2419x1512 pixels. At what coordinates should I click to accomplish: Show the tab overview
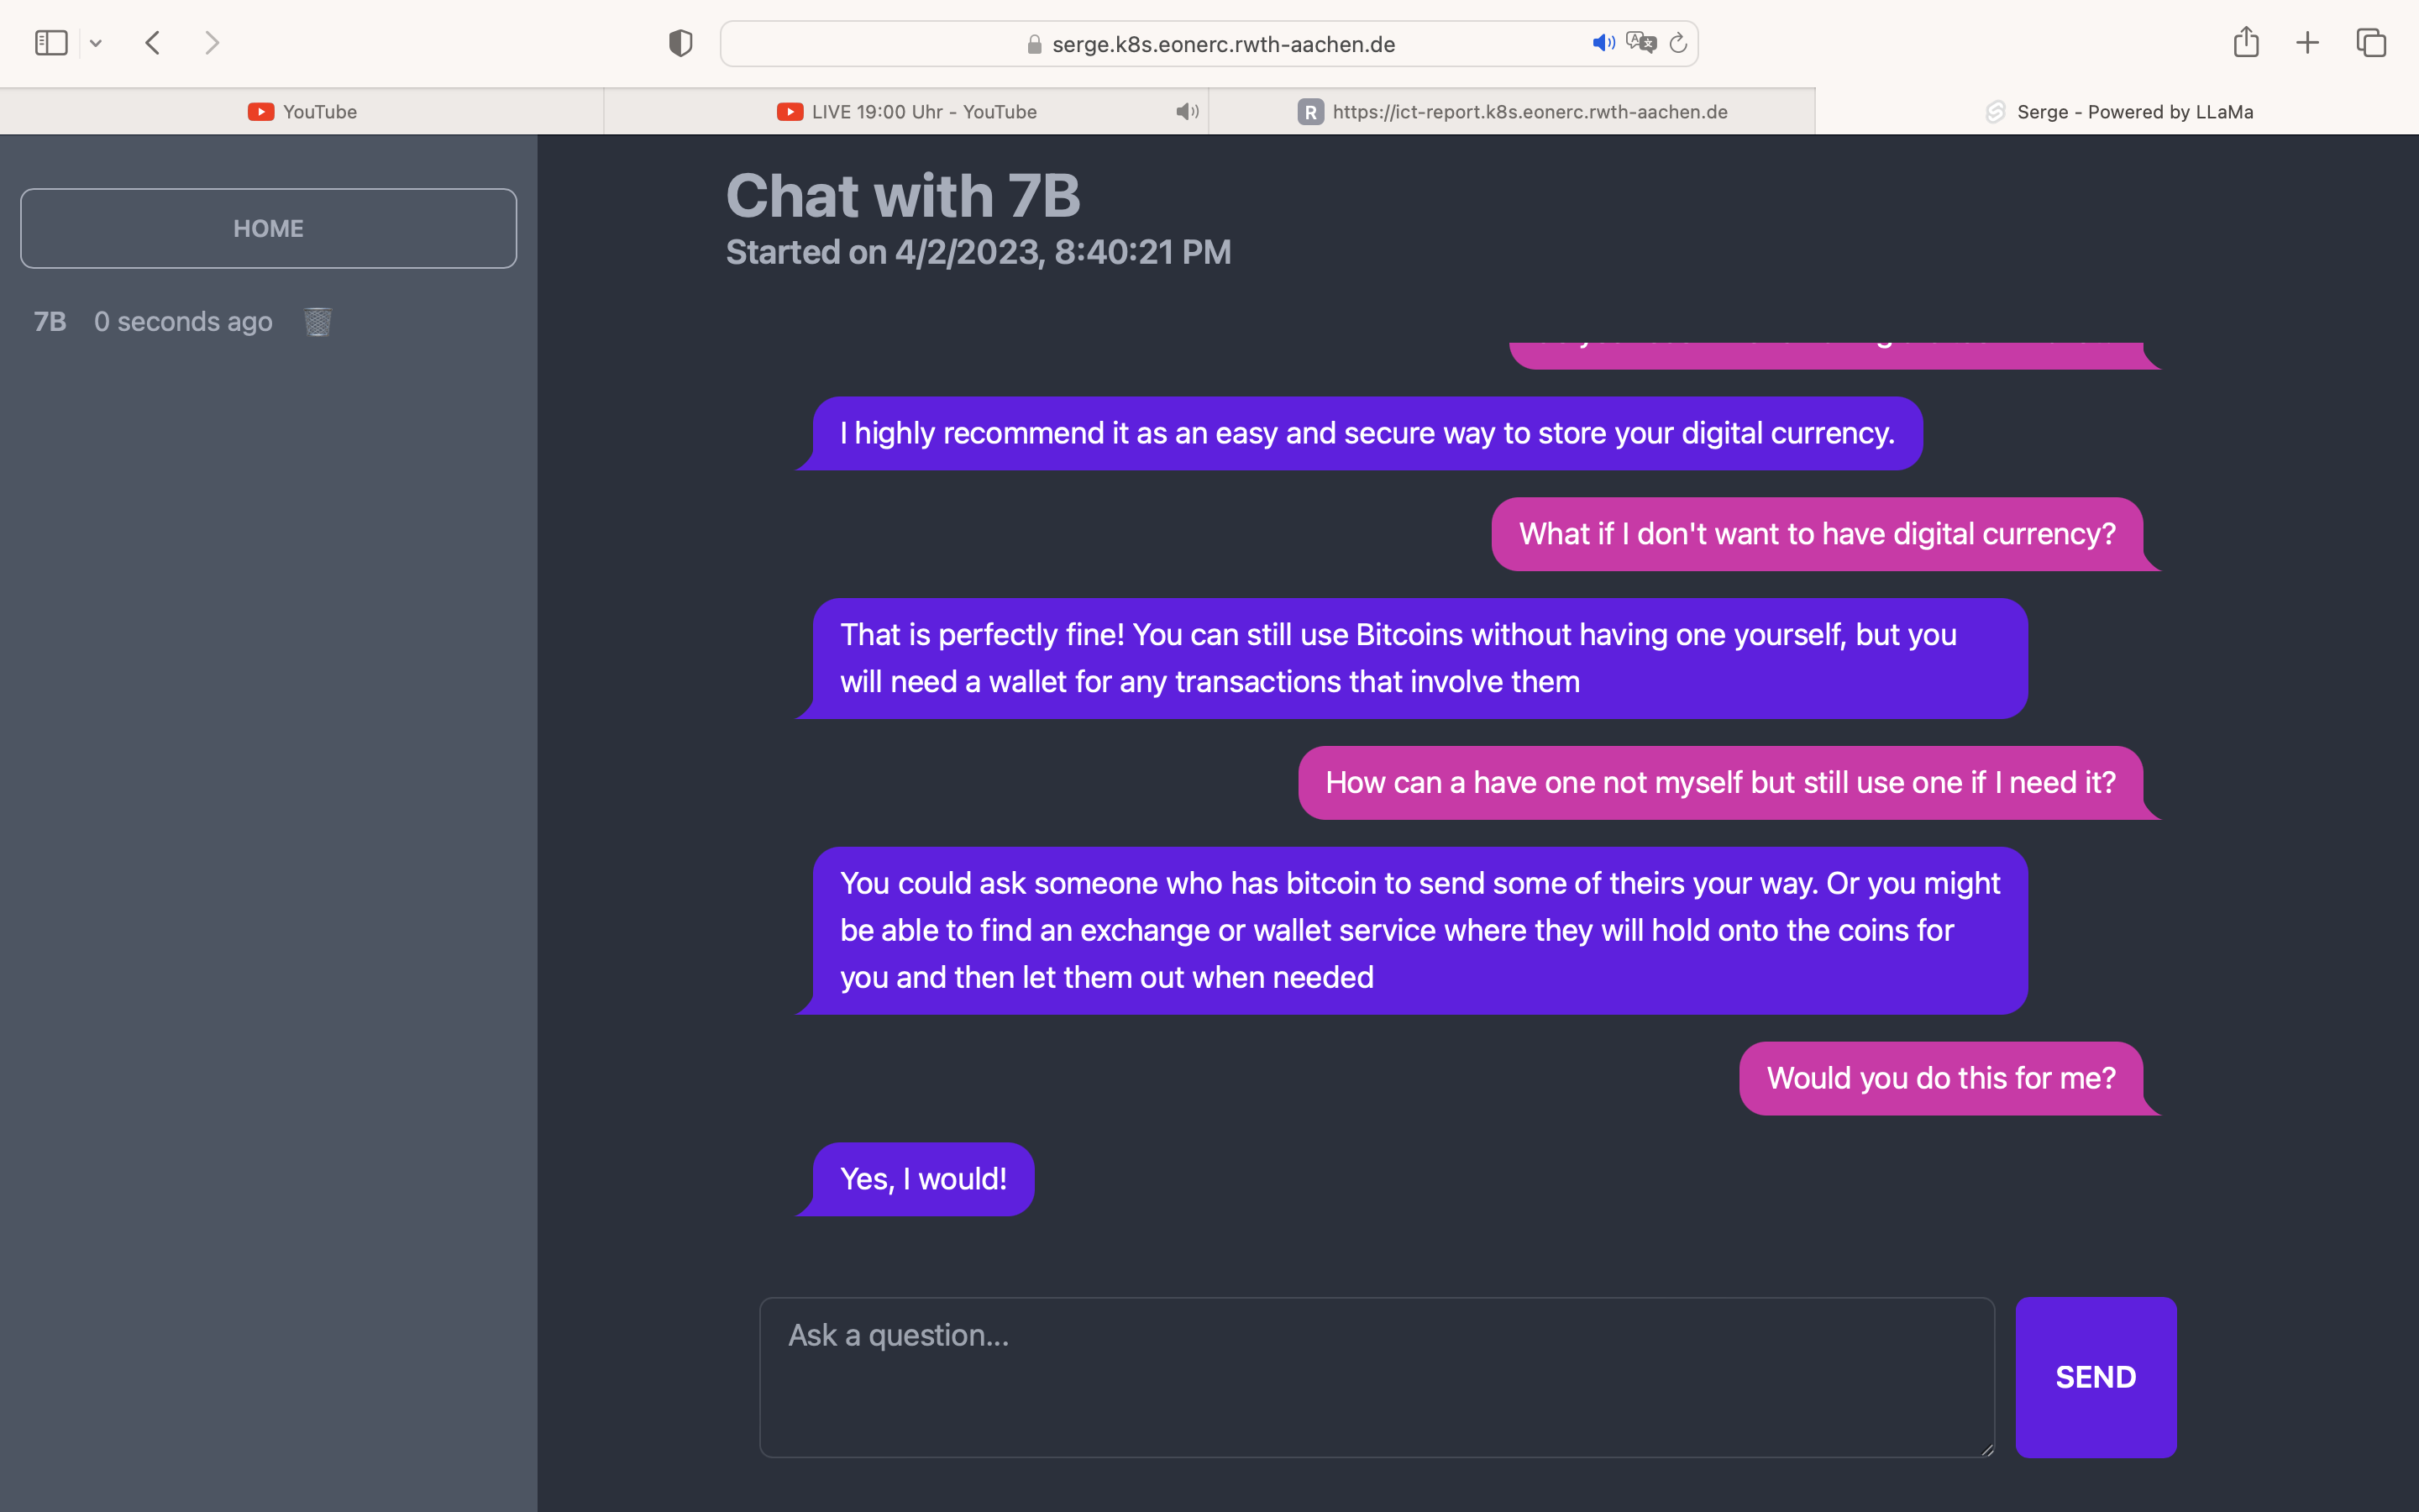coord(2371,43)
